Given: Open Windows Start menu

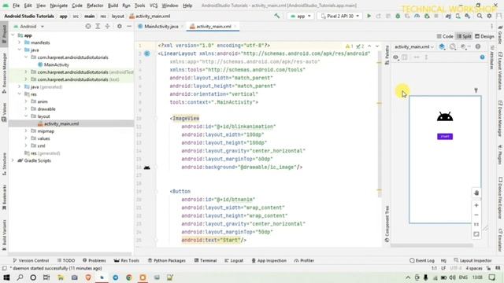Looking at the screenshot, I should tap(6, 277).
